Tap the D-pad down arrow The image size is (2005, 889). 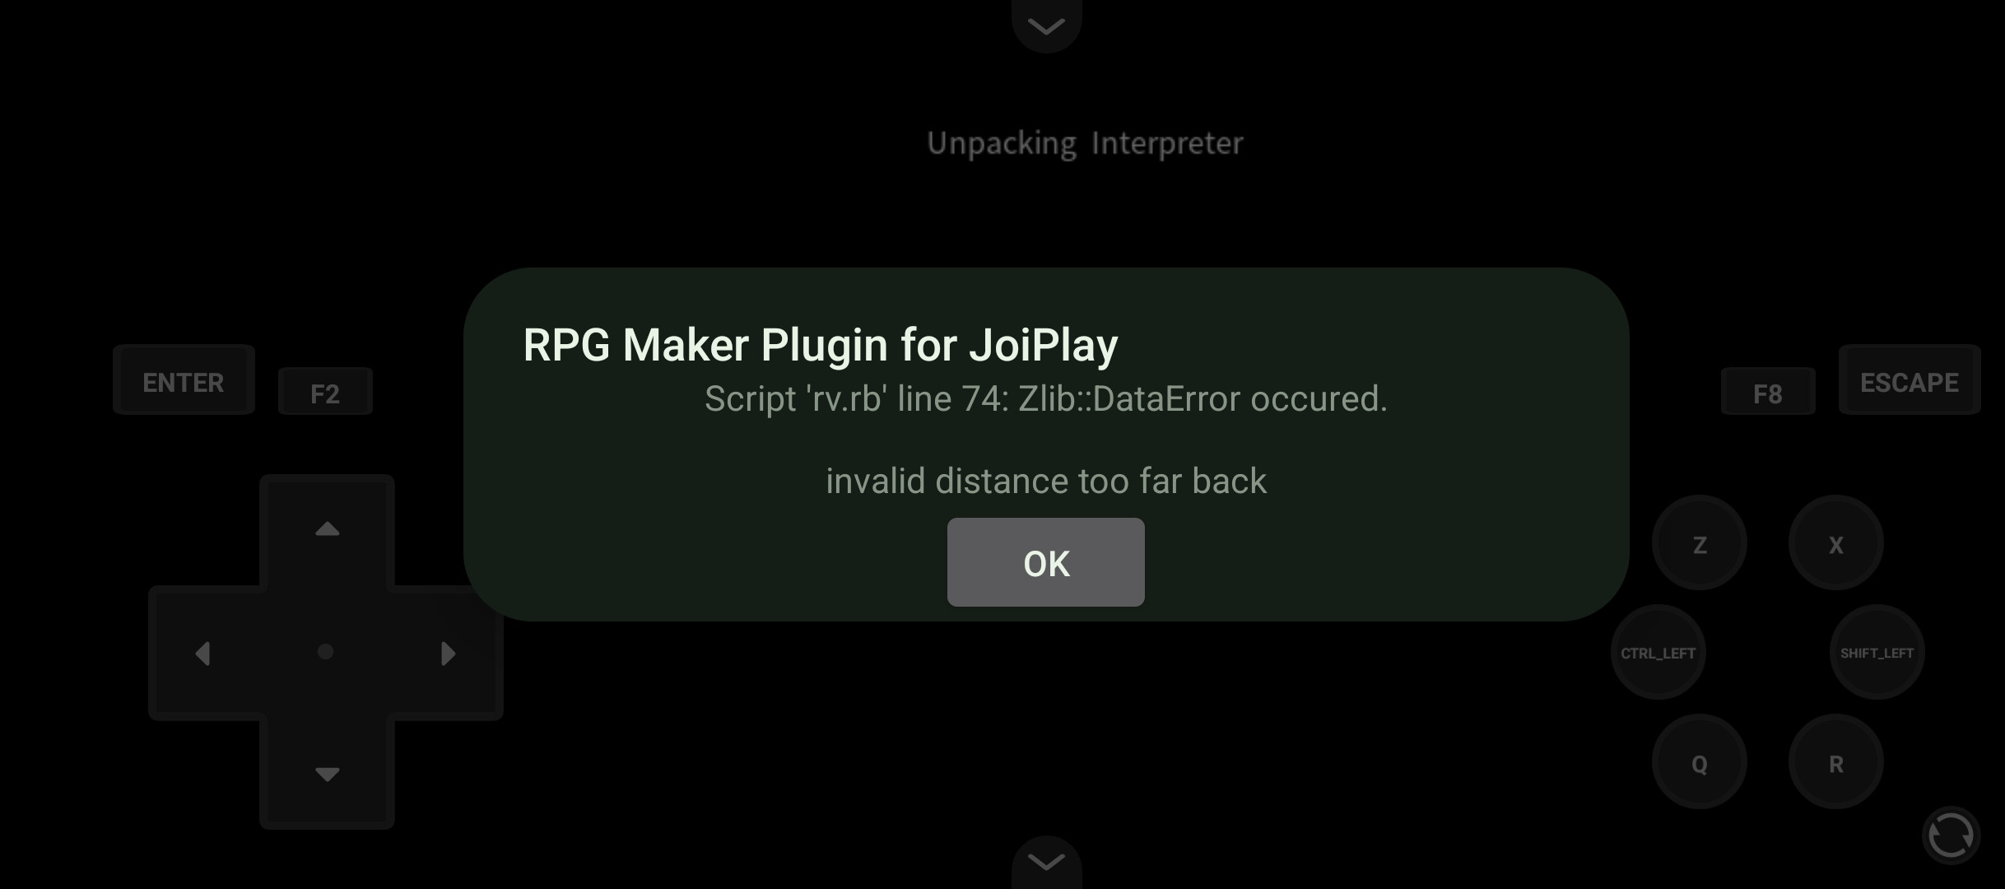coord(327,774)
